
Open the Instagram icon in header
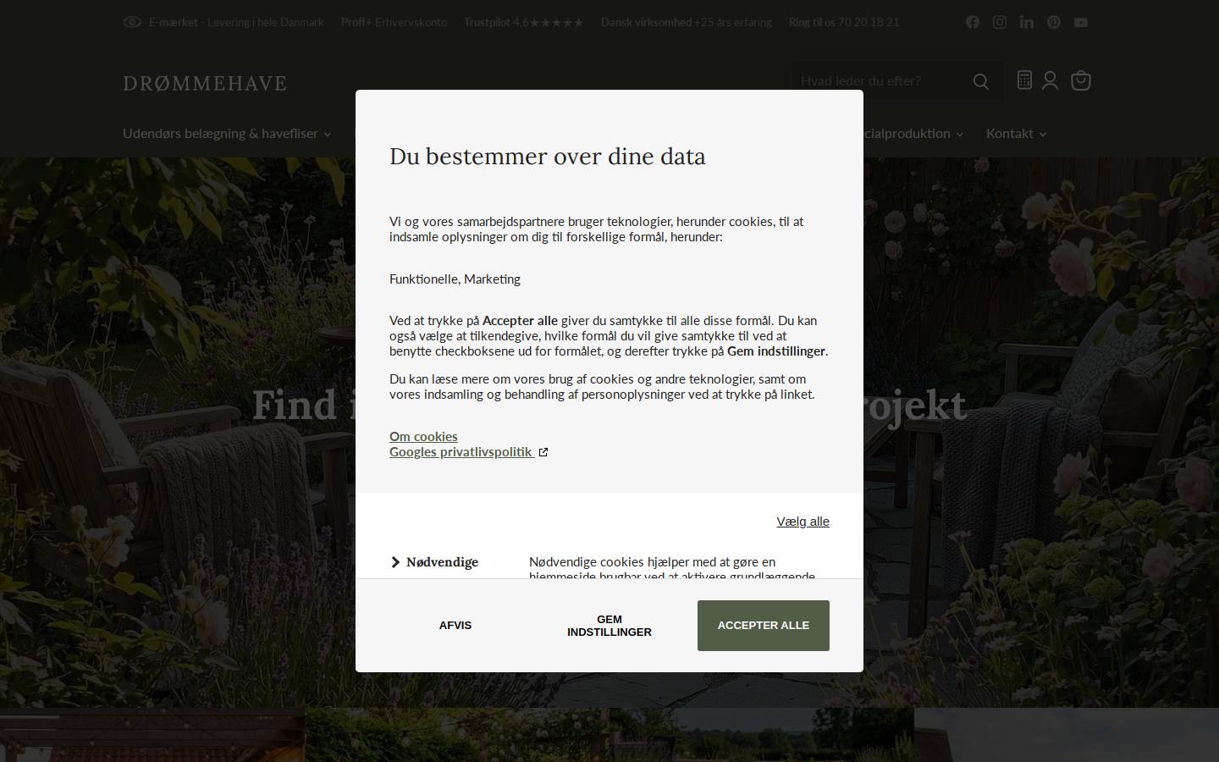click(x=1000, y=22)
